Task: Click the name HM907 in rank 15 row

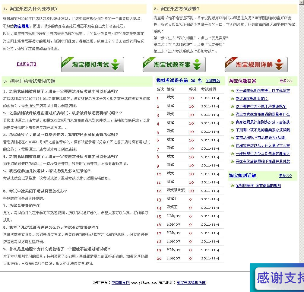Action: (173, 216)
